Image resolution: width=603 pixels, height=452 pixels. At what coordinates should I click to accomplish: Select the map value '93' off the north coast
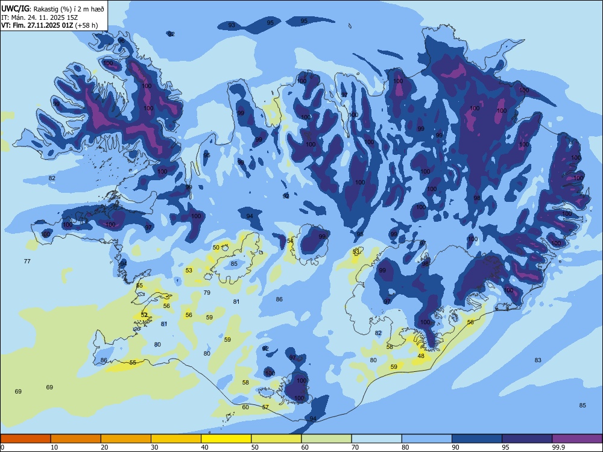coord(232,25)
